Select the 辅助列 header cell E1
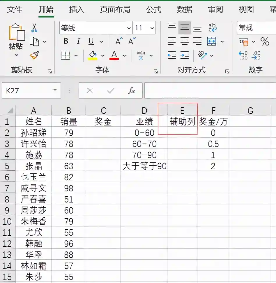Viewport: 276px width, 283px height. coord(182,122)
